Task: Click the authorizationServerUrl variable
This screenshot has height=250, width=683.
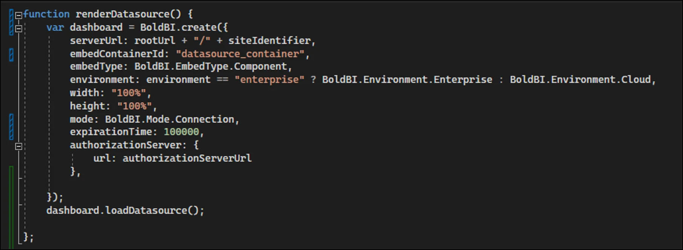Action: [187, 158]
